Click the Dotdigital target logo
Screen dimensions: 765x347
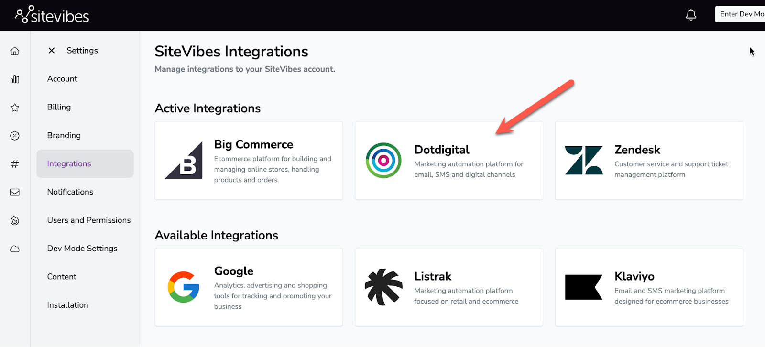[x=383, y=161]
